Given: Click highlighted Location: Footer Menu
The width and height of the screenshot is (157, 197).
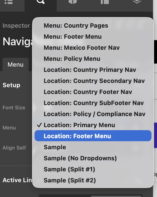Looking at the screenshot, I should [x=93, y=136].
